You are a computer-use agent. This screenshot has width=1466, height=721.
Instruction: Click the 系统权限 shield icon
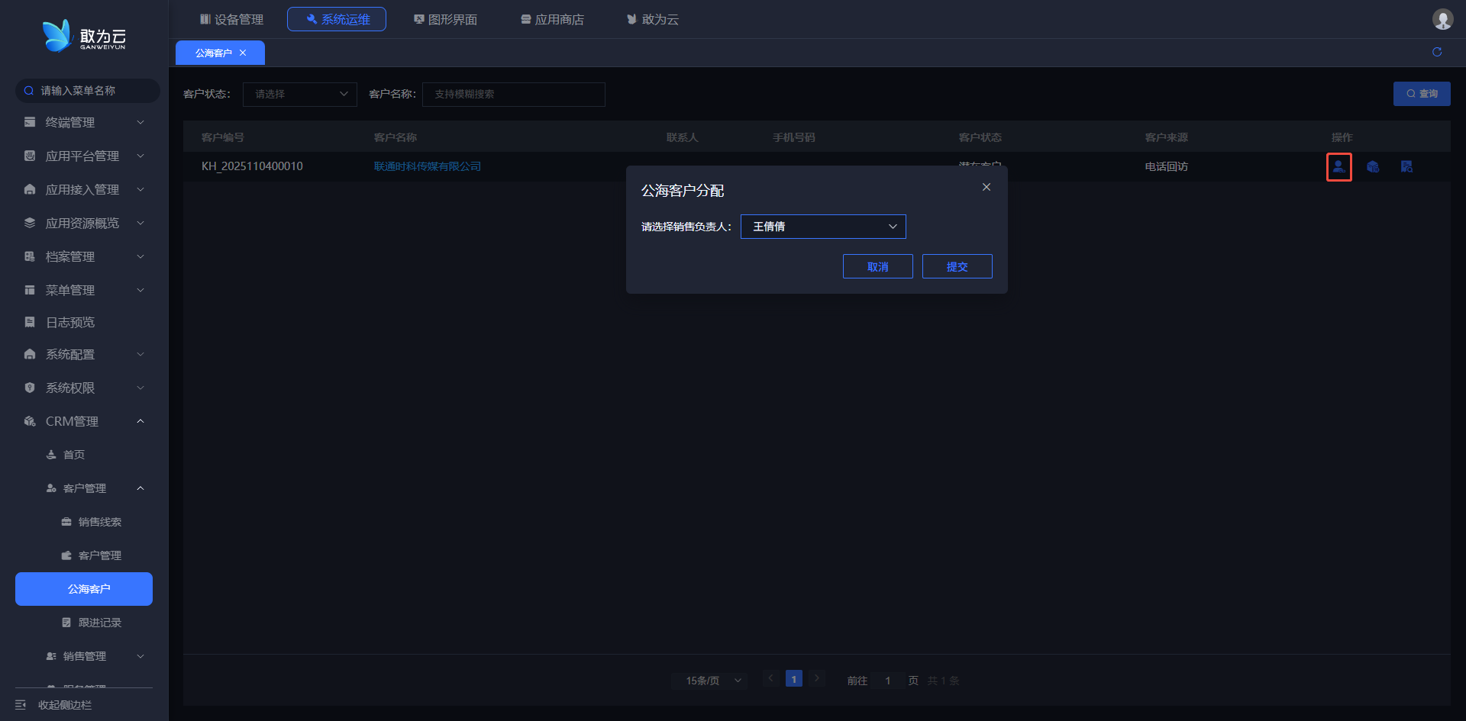(30, 388)
